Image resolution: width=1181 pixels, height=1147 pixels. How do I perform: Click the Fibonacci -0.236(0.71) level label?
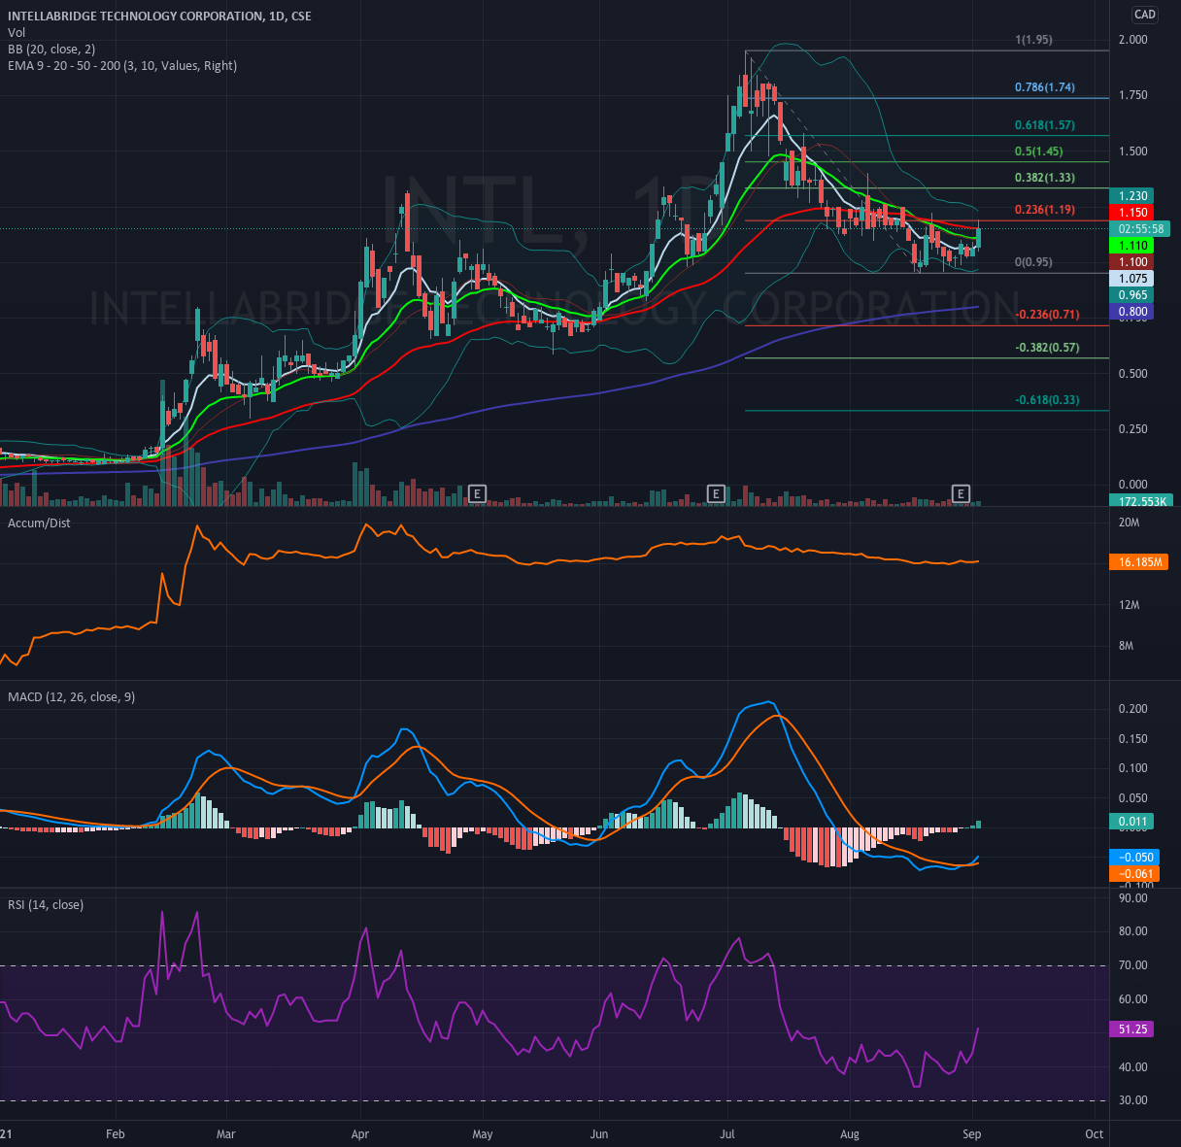click(1047, 315)
